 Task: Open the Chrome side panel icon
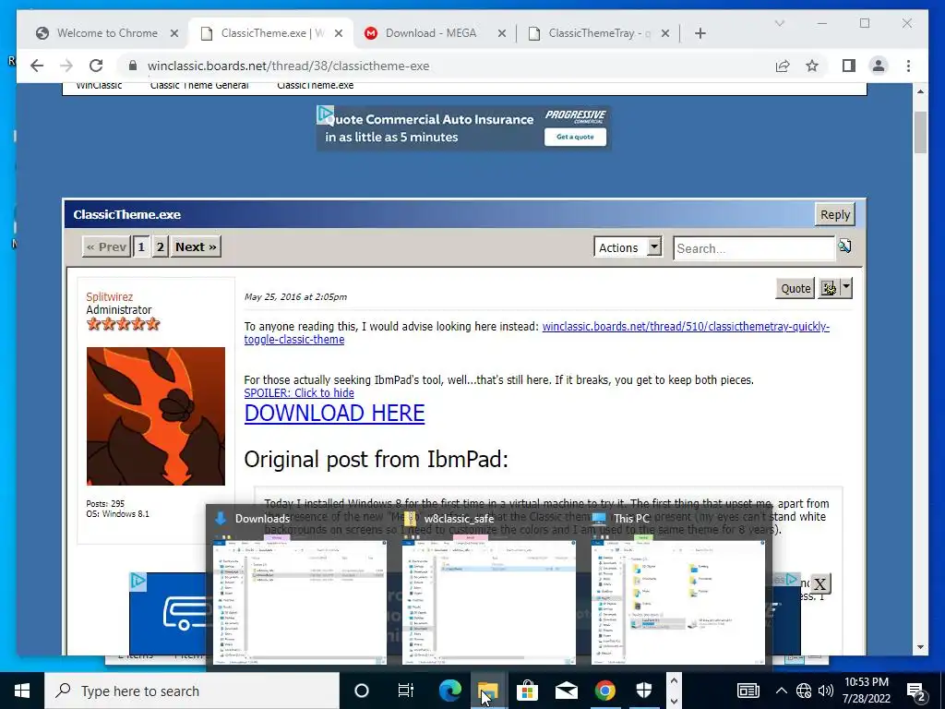849,66
